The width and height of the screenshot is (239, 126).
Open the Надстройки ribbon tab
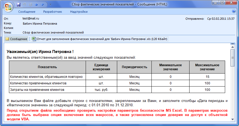pyautogui.click(x=79, y=12)
